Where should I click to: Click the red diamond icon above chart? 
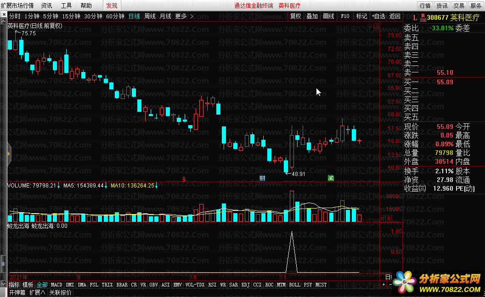click(369, 26)
